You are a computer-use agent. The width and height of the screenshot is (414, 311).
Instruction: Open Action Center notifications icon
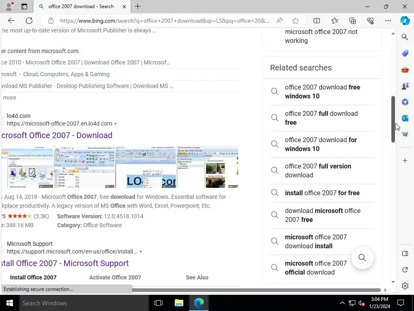point(401,303)
